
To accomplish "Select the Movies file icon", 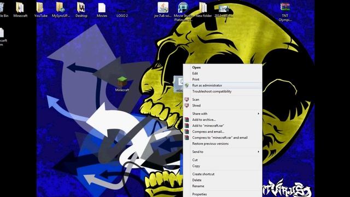I will pos(102,8).
